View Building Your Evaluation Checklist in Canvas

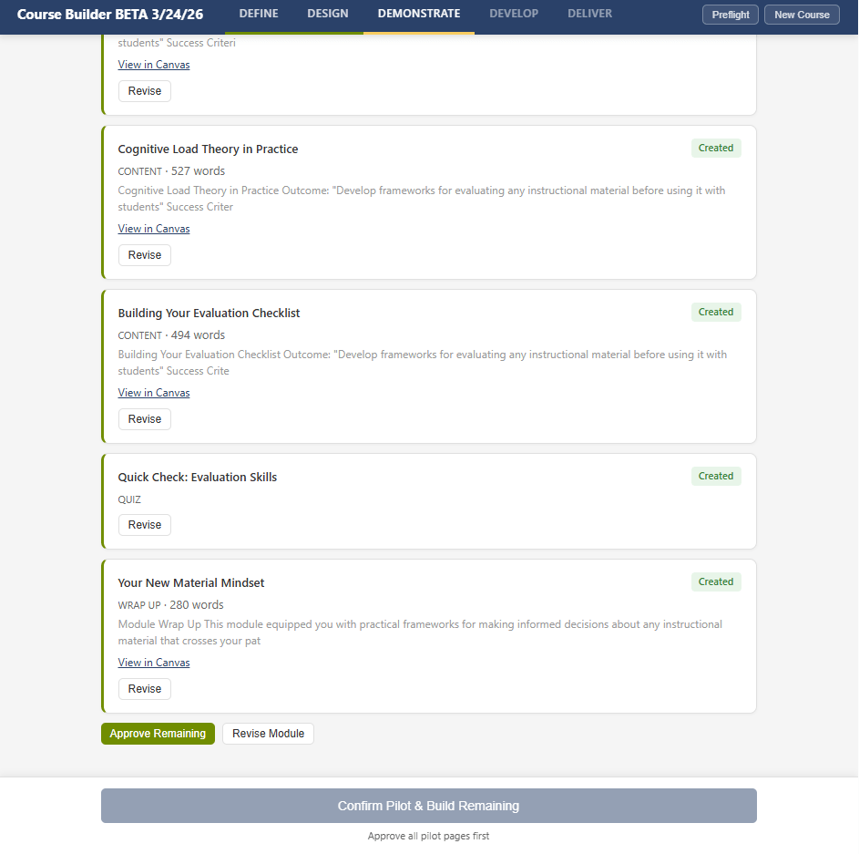154,393
